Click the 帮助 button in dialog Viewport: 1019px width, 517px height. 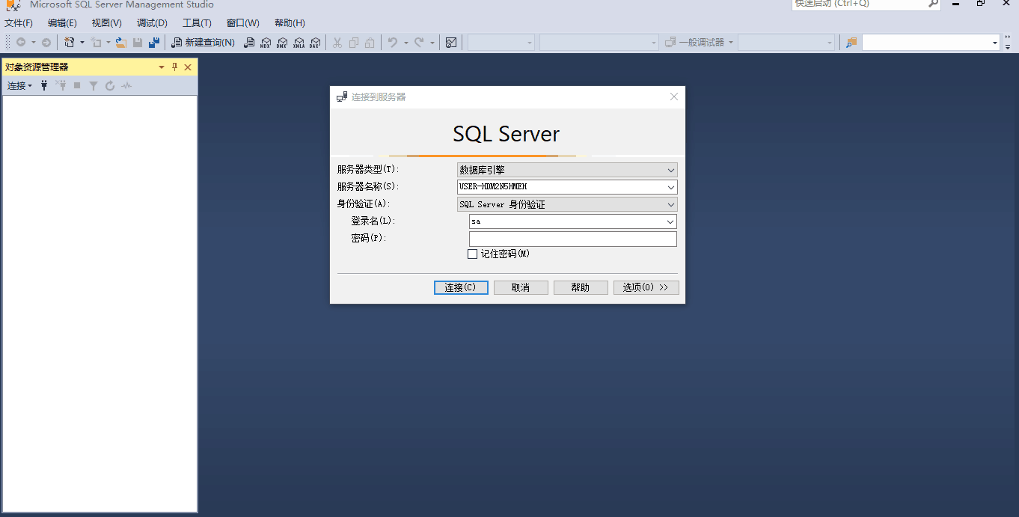(x=581, y=288)
